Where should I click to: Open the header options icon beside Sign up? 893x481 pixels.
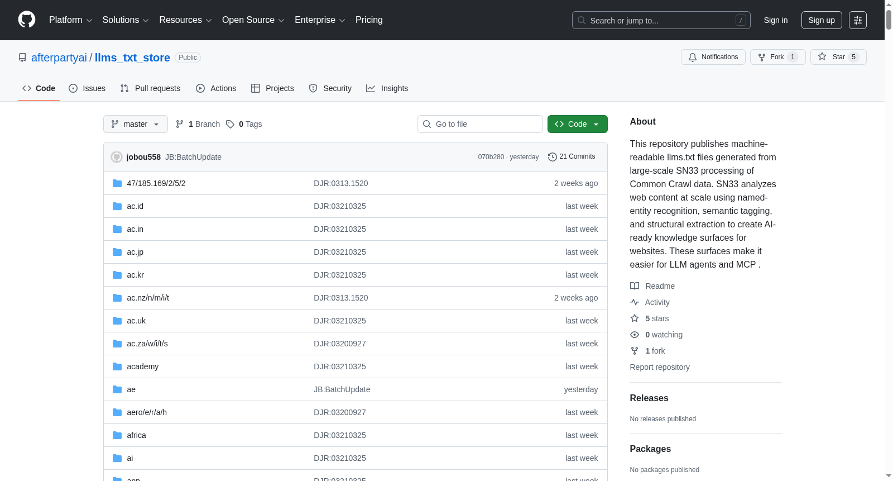coord(858,20)
